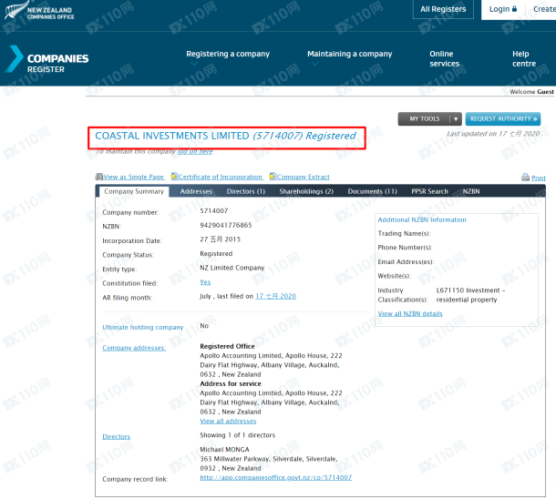
Task: Click the Ultimate holding company link
Action: pos(143,327)
